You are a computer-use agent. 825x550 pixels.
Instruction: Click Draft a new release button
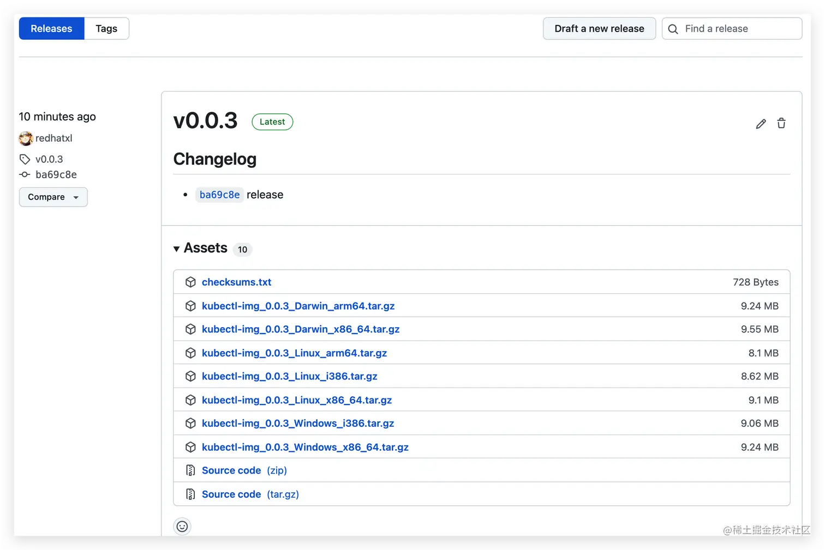(599, 28)
